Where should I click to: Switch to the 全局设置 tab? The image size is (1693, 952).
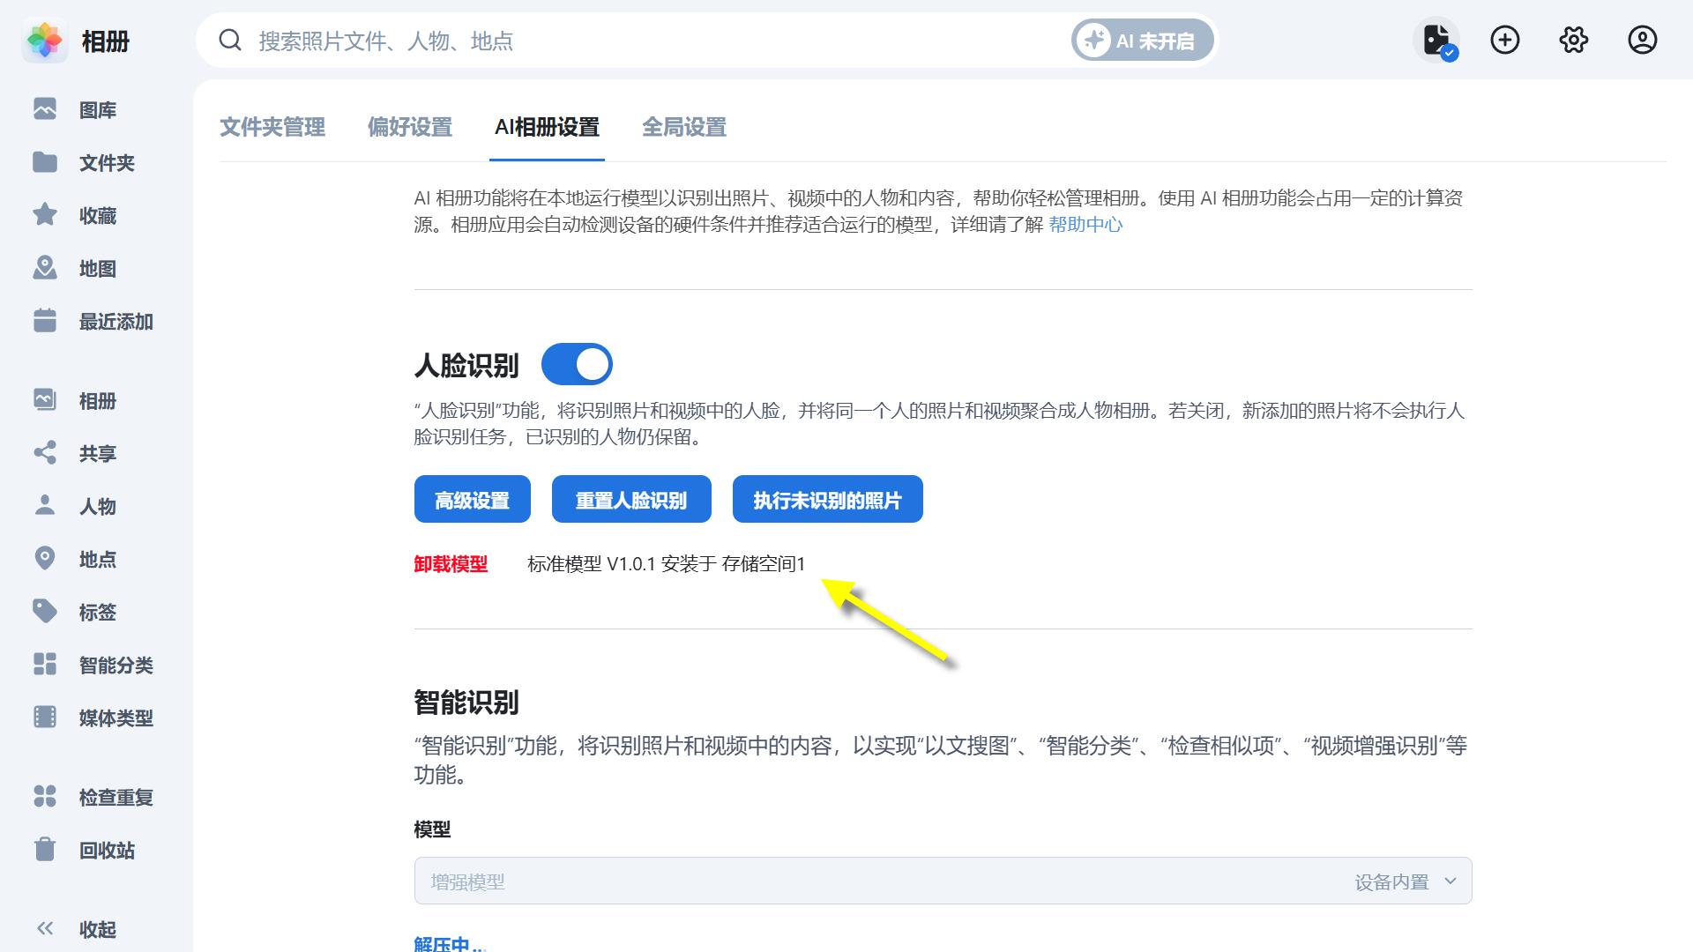[x=683, y=128]
